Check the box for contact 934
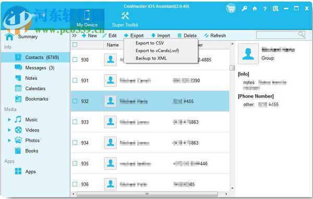The height and width of the screenshot is (199, 313). [75, 143]
